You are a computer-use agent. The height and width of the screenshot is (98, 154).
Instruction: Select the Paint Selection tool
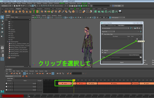coord(2,25)
